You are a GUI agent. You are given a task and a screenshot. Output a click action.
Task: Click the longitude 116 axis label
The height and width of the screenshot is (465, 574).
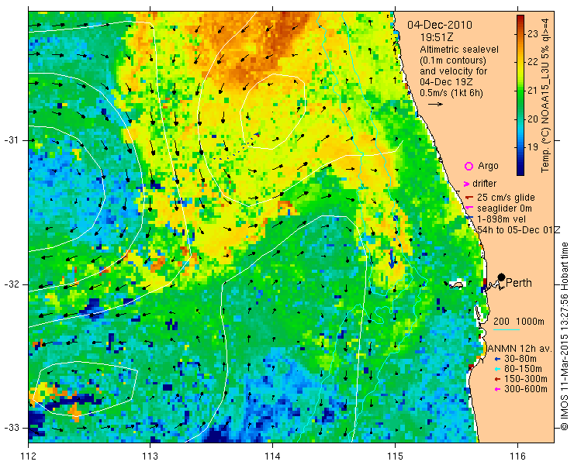[517, 456]
